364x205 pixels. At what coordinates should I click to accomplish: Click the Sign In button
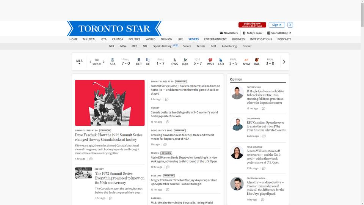tap(277, 25)
